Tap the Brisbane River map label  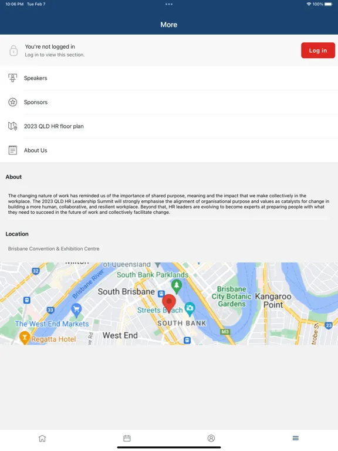click(88, 284)
